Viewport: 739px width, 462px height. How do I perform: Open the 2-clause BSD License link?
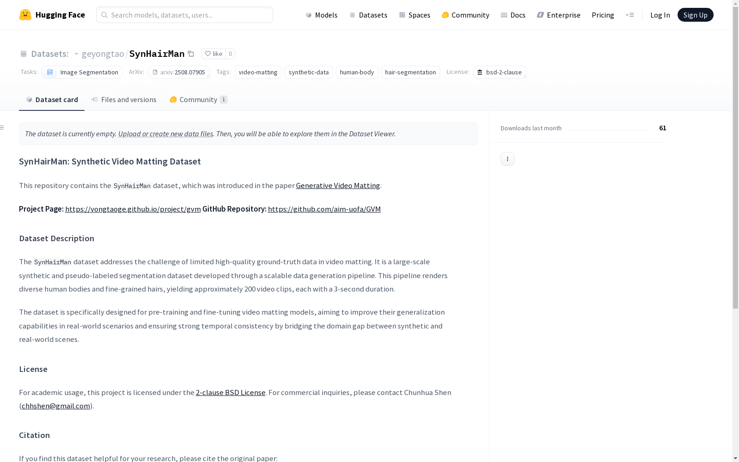(230, 392)
